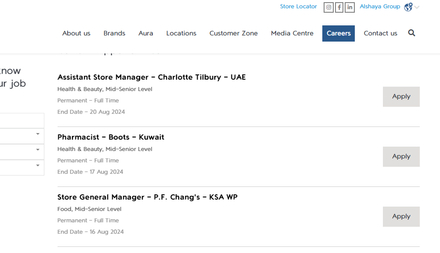Open the LinkedIn social icon
The height and width of the screenshot is (253, 440).
(x=350, y=7)
